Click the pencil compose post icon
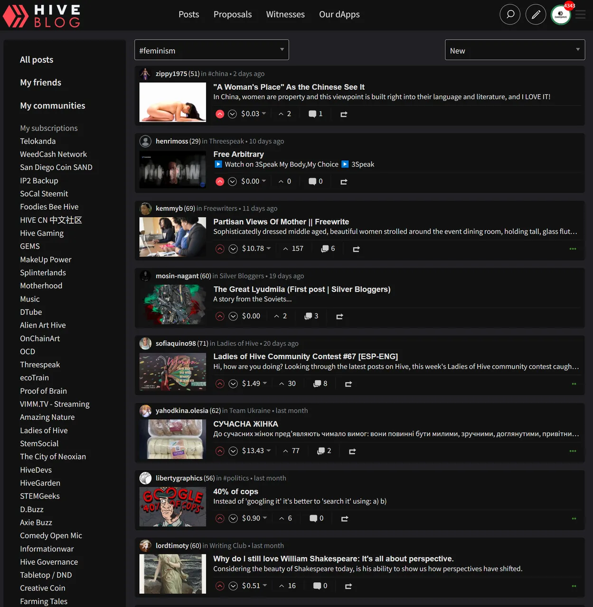Screen dimensions: 593x607 tap(536, 15)
